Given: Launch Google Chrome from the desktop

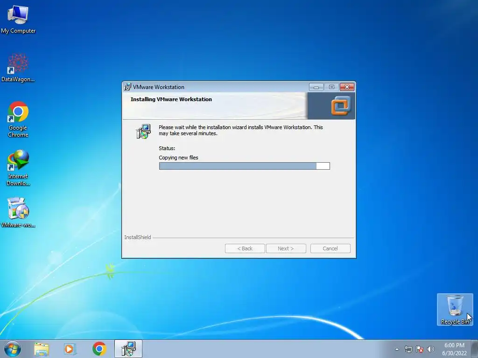Looking at the screenshot, I should tap(18, 119).
